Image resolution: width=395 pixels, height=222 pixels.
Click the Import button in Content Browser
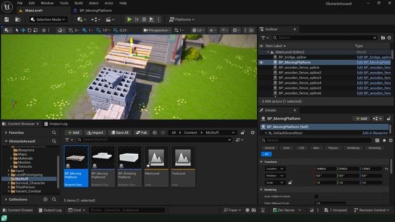tap(95, 133)
